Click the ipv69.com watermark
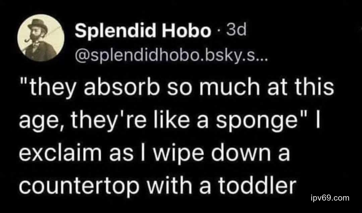Viewport: 362px width, 213px height. point(330,198)
